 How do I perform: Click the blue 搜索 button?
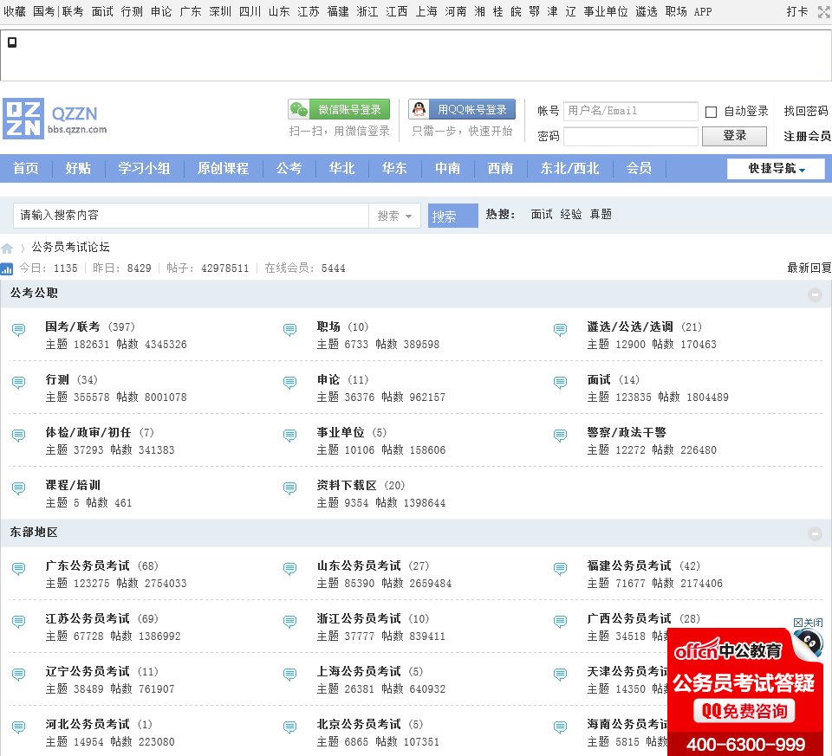[x=453, y=216]
